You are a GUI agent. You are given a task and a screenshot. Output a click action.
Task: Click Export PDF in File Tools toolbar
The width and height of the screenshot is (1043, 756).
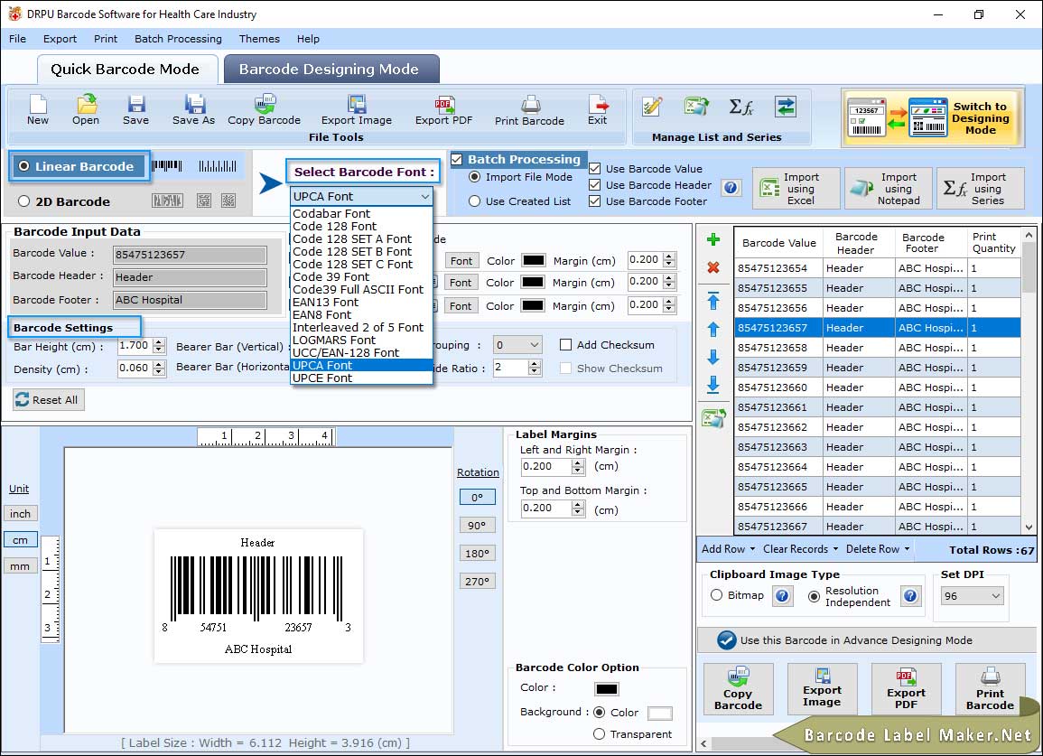(443, 109)
